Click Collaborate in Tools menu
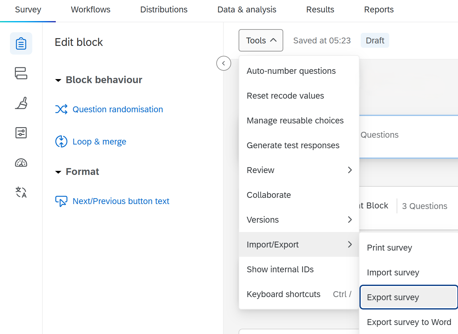This screenshot has width=458, height=334. click(299, 195)
